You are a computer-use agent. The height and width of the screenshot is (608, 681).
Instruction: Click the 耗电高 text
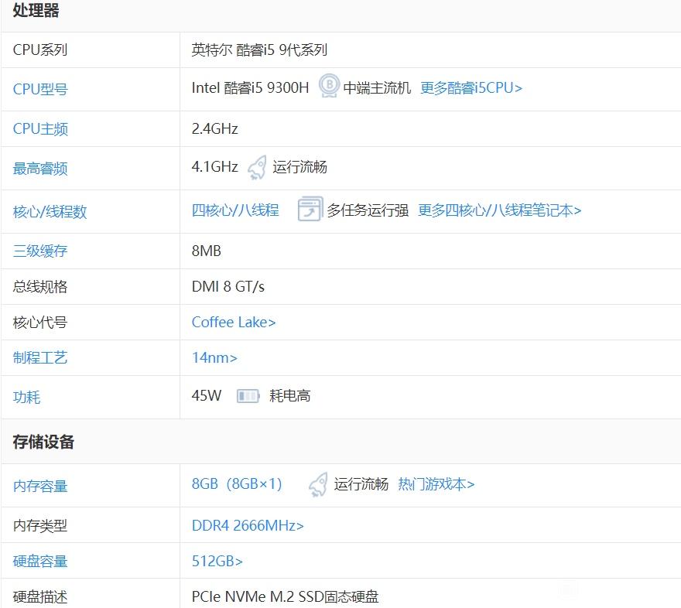click(289, 396)
